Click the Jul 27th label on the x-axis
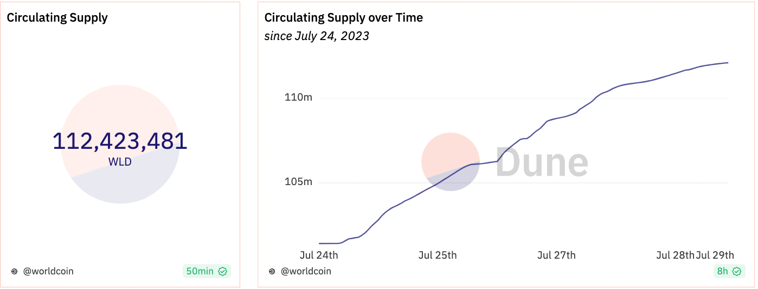The height and width of the screenshot is (289, 758). pos(556,255)
